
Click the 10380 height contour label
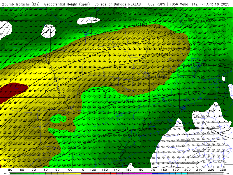(140, 24)
